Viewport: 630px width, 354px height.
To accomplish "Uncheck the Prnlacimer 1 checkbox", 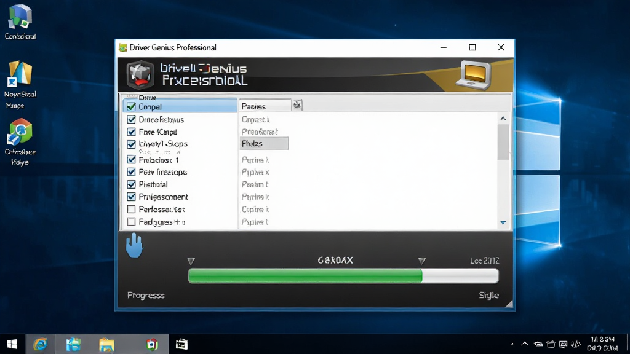I will (131, 159).
